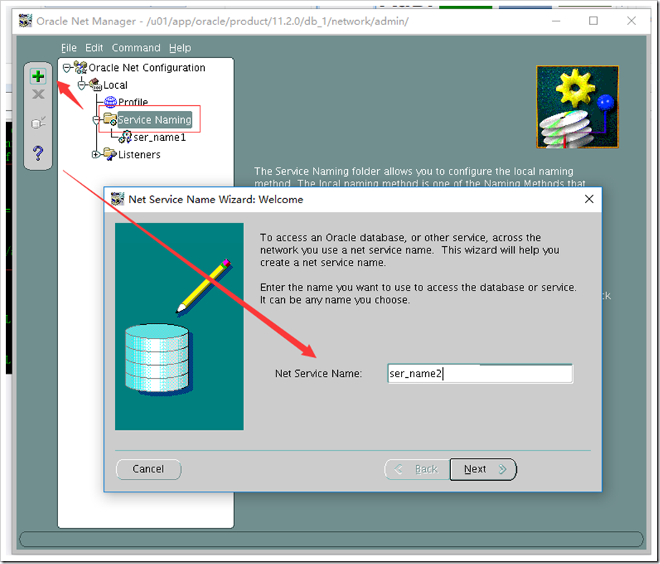The image size is (660, 564).
Task: Click the ser_name1 service icon
Action: tap(125, 137)
